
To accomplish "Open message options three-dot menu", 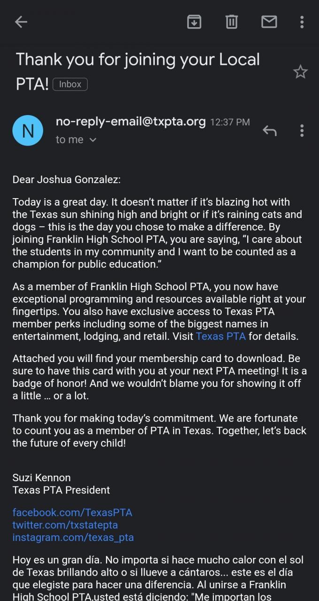I will coord(302,131).
